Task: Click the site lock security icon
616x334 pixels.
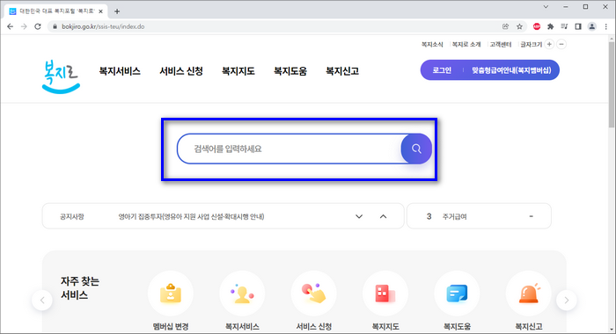Action: (x=55, y=26)
